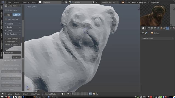Open the viewport View menu
Screen dimensions: 175x98
(10, 94)
